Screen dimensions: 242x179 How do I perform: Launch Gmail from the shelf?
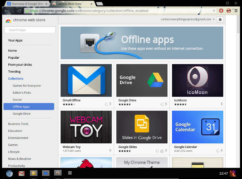pos(22,173)
